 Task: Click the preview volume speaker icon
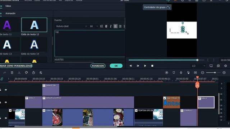pyautogui.click(x=225, y=66)
